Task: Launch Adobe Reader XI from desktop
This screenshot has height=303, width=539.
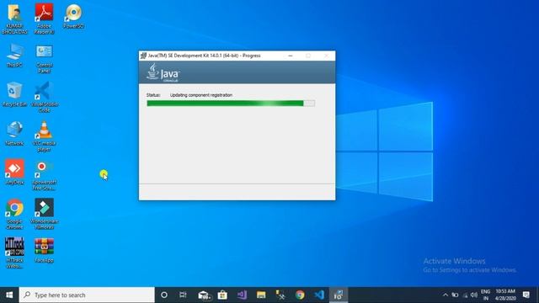Action: (44, 19)
